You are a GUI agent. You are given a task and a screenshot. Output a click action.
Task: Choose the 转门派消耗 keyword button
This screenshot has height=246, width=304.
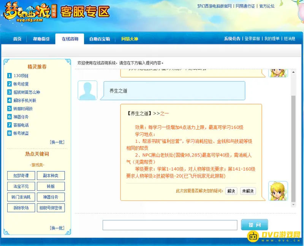pyautogui.click(x=21, y=197)
